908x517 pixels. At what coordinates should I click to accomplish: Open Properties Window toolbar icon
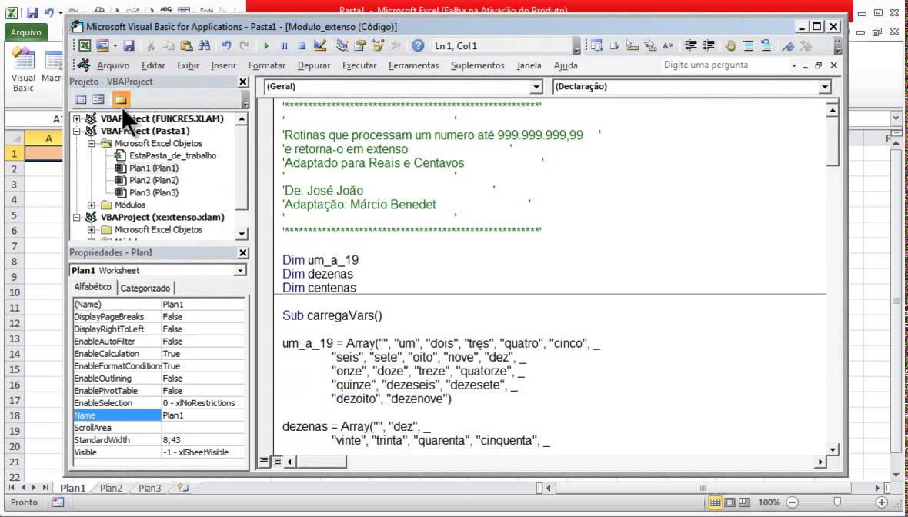pyautogui.click(x=360, y=45)
